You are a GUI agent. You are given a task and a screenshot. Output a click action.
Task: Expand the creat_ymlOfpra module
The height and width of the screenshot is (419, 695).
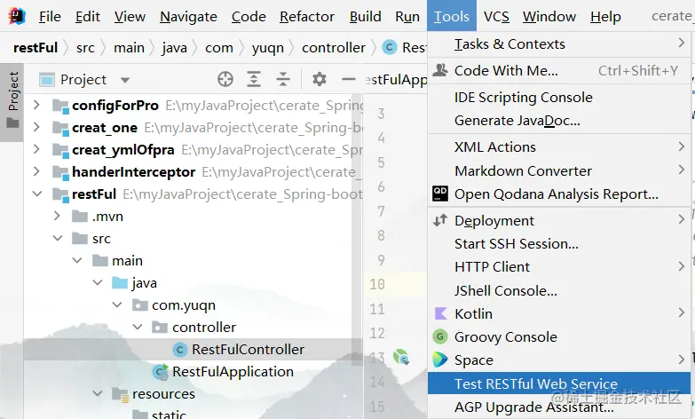(36, 149)
